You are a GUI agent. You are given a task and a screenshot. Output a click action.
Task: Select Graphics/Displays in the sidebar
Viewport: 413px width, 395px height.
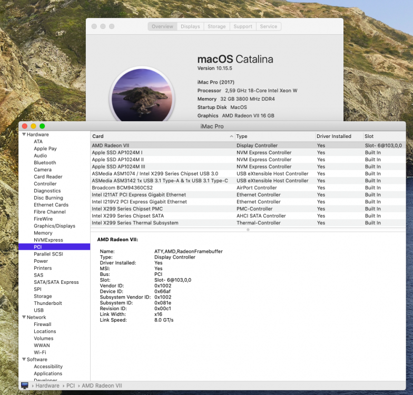[x=54, y=225]
